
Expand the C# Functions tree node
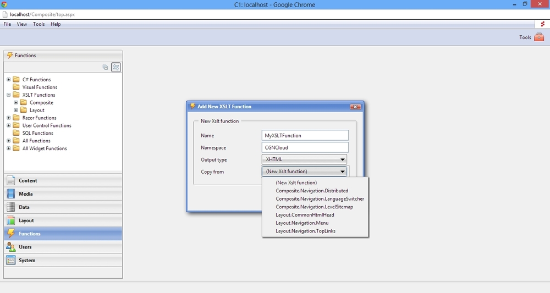point(9,80)
